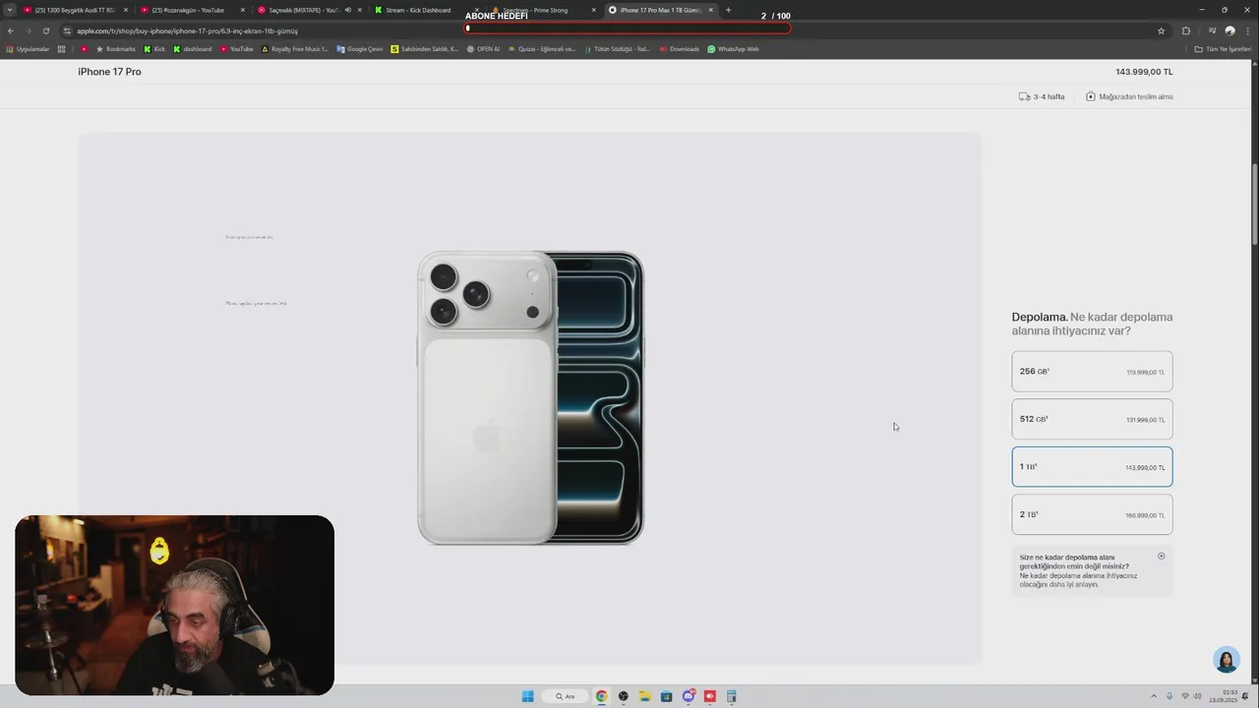
Task: Open the Google Çeviri bookmark
Action: pyautogui.click(x=360, y=49)
